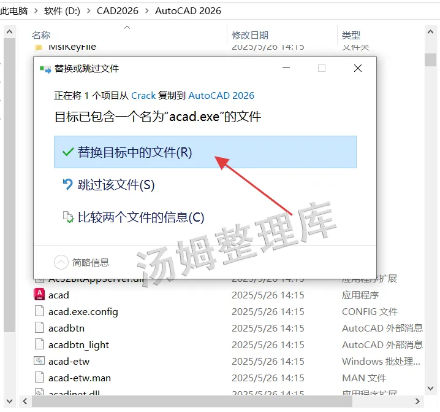Image resolution: width=440 pixels, height=412 pixels.
Task: Click navigation pane scrollbar up arrow
Action: tap(10, 32)
